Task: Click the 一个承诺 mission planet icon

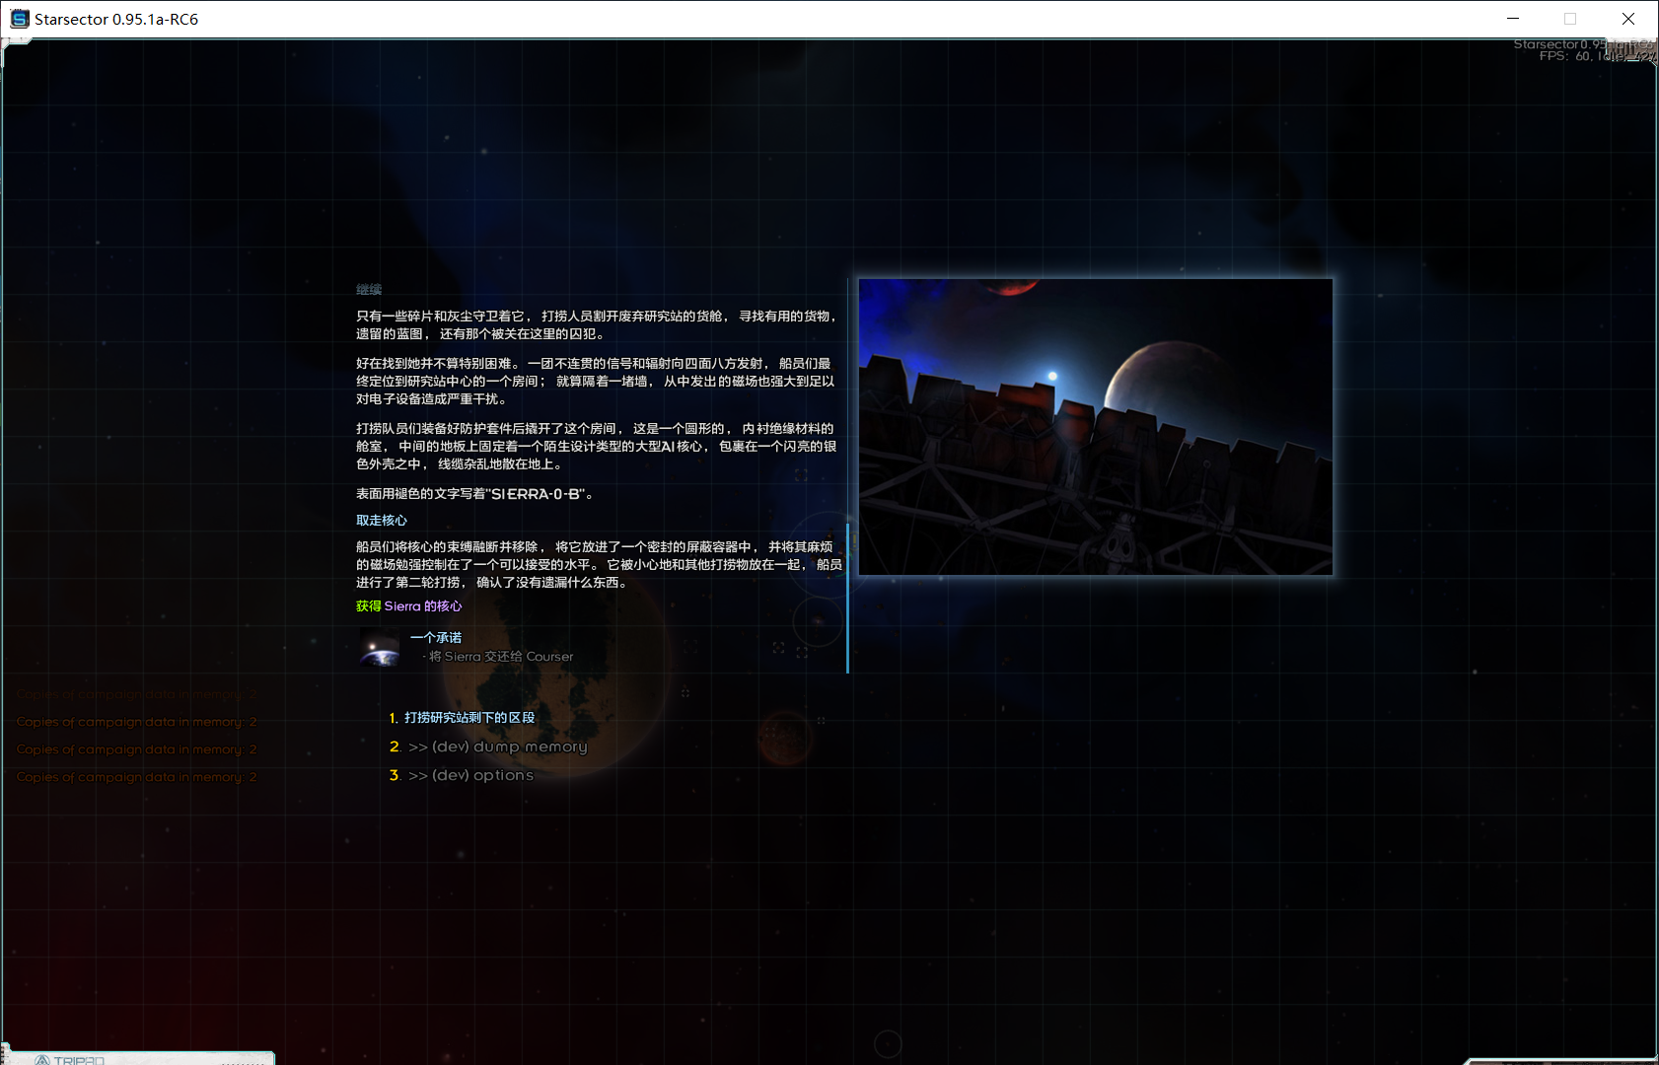Action: 380,647
